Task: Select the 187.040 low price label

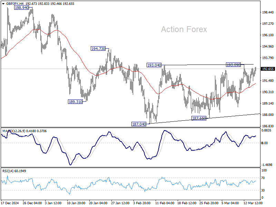Action: point(139,124)
